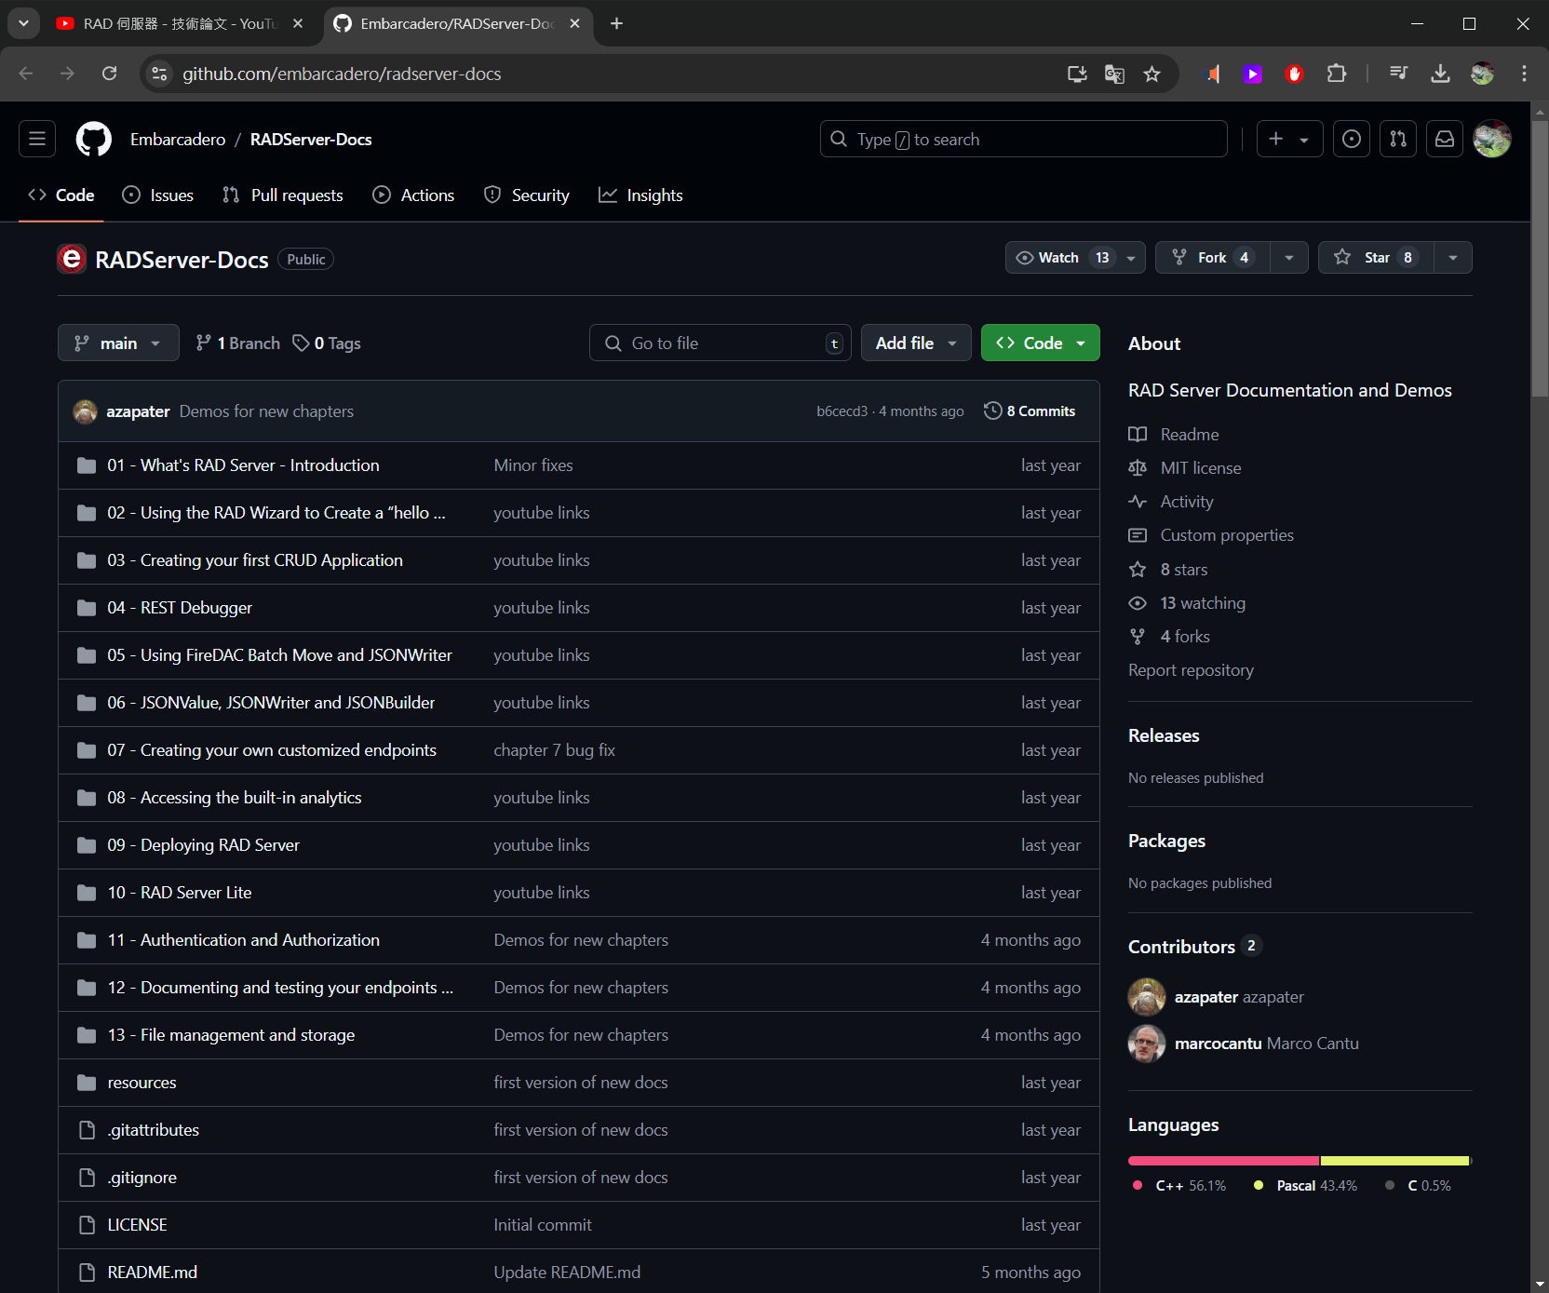
Task: Open the Embarcadero owner link in breadcrumb
Action: pyautogui.click(x=178, y=140)
